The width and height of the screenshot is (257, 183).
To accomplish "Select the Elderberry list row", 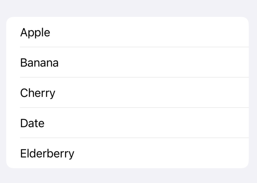I will [x=127, y=153].
